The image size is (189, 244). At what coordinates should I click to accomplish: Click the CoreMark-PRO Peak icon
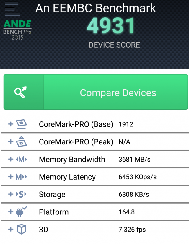(x=21, y=142)
